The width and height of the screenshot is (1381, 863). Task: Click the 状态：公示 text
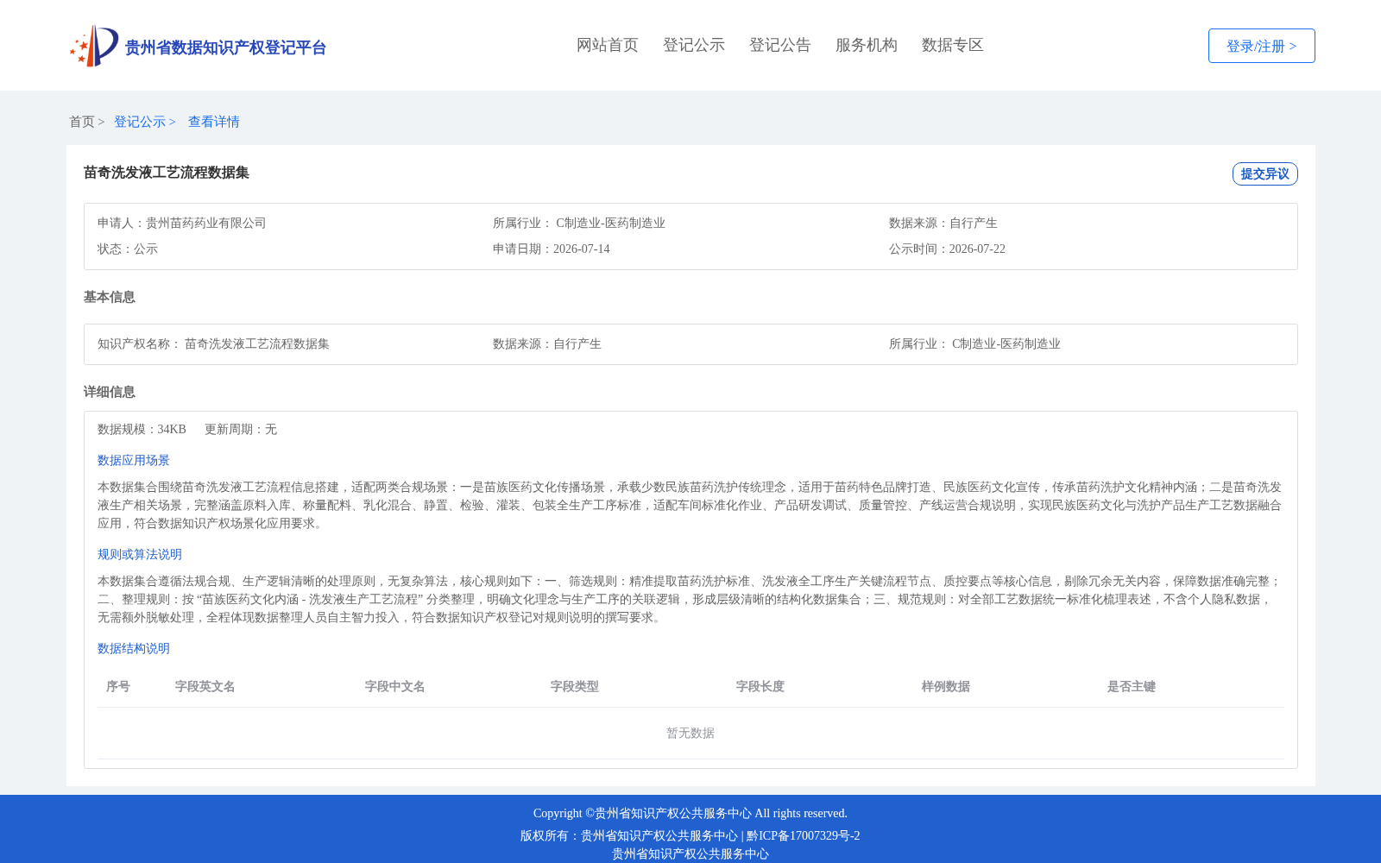[128, 249]
